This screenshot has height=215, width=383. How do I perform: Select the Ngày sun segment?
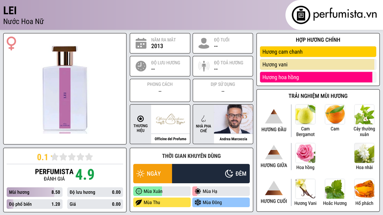pyautogui.click(x=153, y=174)
